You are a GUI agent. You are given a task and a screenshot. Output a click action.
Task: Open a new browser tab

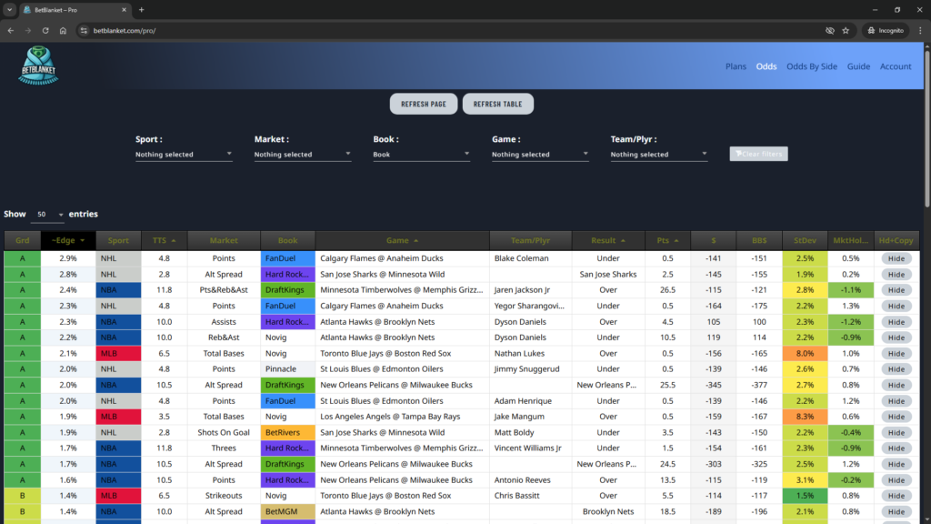141,9
